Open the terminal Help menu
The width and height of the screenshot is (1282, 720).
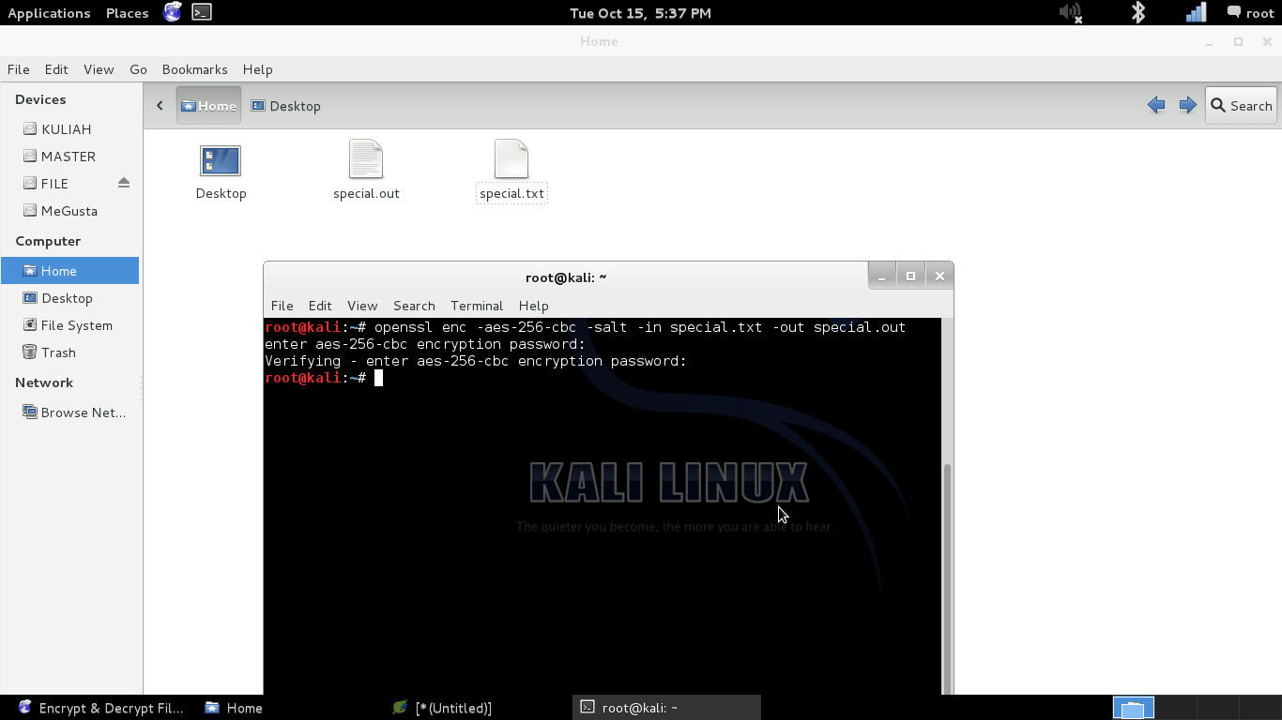533,306
